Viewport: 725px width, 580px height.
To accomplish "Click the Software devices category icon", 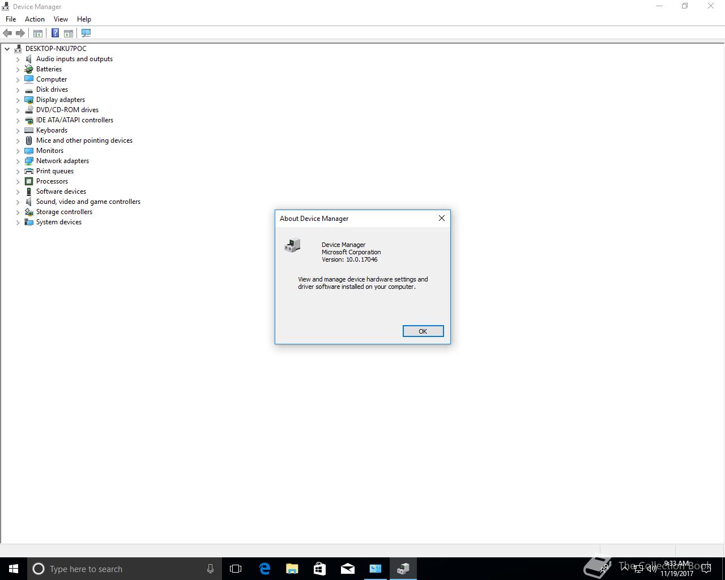I will coord(29,191).
